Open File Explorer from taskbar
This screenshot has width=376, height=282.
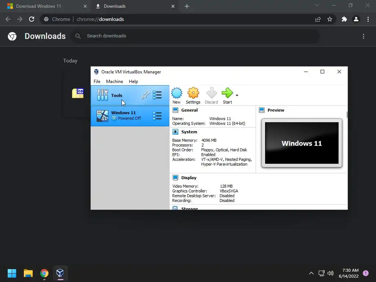[x=28, y=273]
